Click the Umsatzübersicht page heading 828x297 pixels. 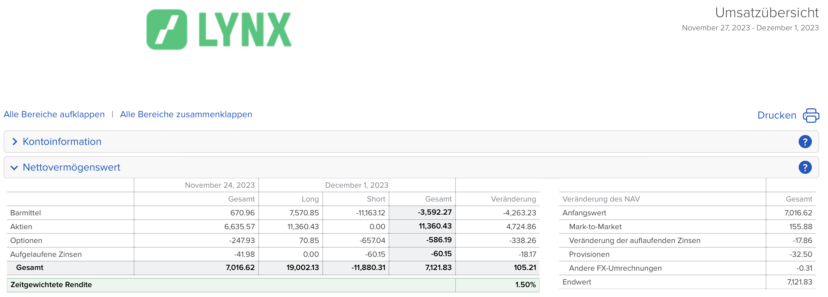tap(767, 13)
